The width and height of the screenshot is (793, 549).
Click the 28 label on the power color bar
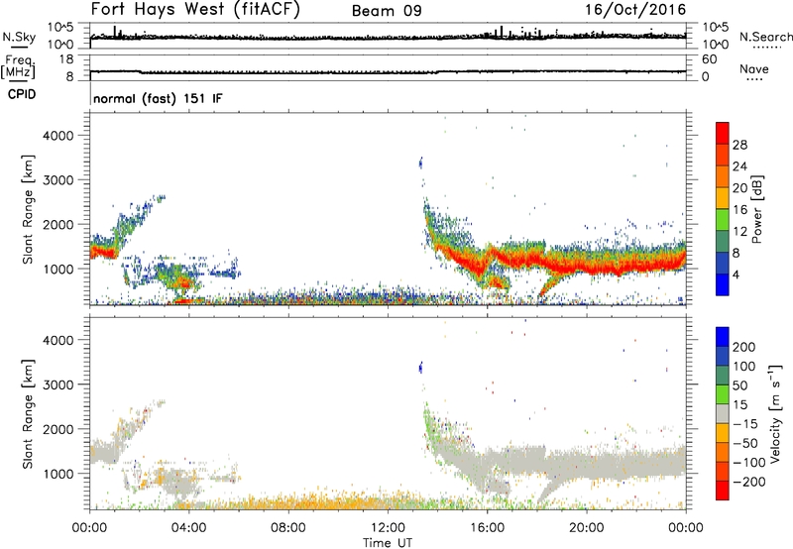739,145
